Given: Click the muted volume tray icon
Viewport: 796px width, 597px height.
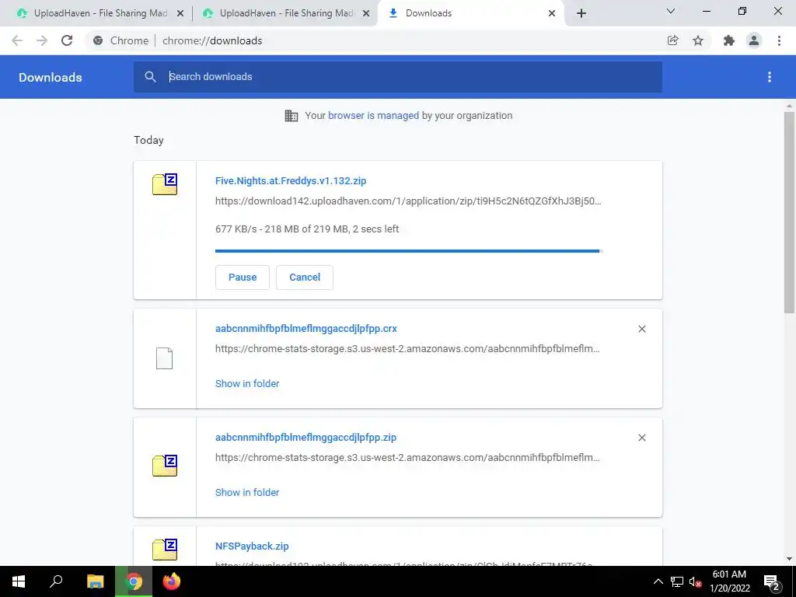Looking at the screenshot, I should (x=695, y=581).
